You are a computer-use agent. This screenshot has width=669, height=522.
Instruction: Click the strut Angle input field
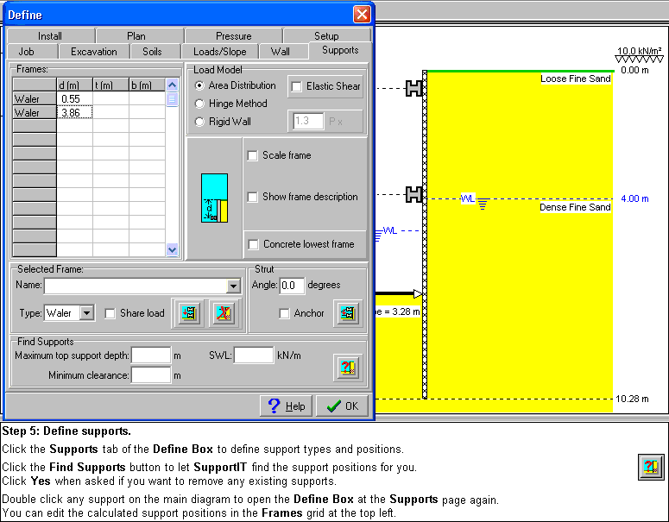tap(292, 286)
